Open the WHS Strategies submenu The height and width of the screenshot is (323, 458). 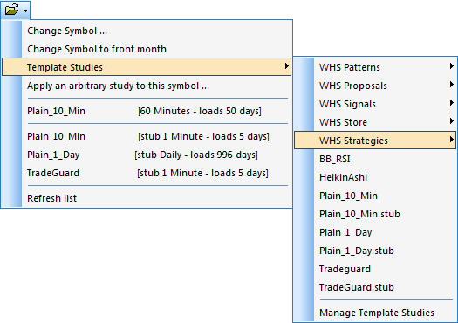point(375,141)
